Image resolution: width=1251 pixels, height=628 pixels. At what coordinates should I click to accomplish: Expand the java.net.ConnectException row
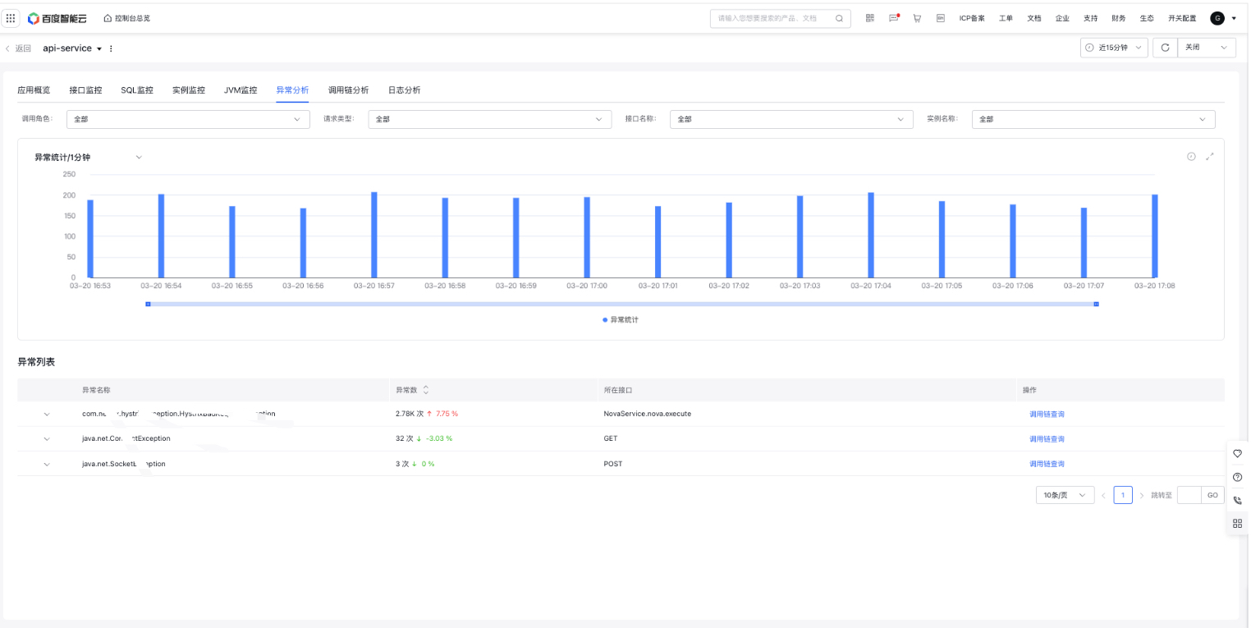click(x=47, y=439)
